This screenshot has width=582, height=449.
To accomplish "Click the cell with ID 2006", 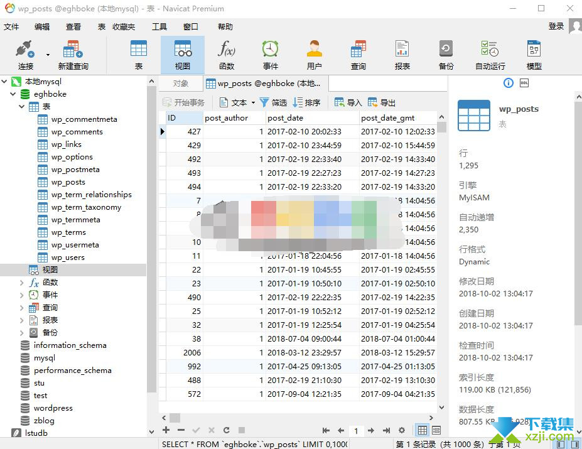I will (184, 352).
